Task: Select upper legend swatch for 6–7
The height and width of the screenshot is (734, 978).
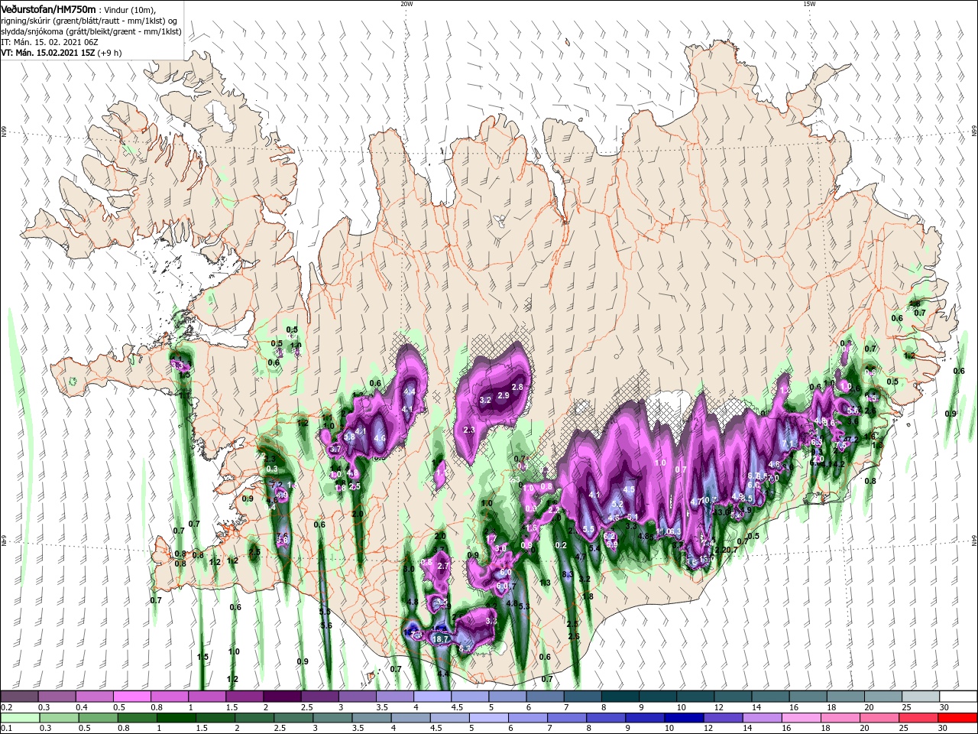Action: point(546,697)
